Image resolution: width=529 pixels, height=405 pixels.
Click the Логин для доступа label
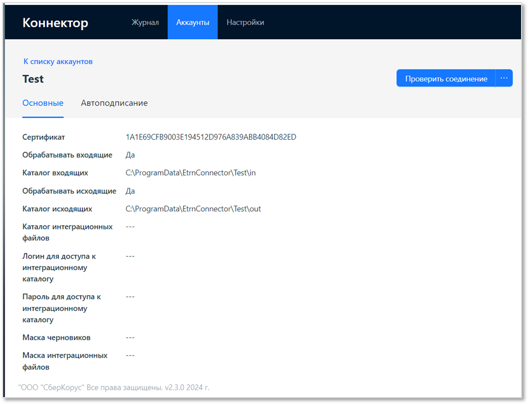point(59,268)
